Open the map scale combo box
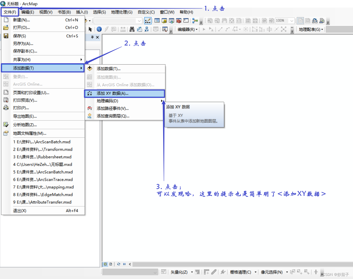353x279 pixels. [118, 21]
